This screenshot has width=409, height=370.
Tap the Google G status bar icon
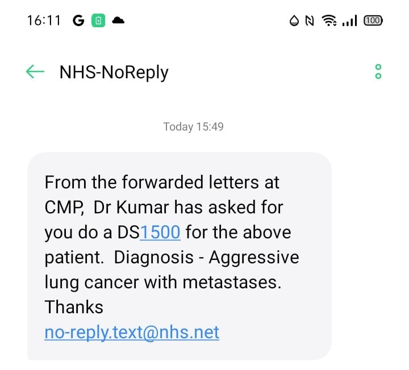(79, 21)
